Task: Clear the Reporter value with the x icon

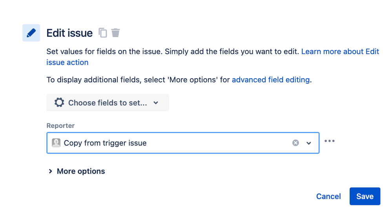Action: pyautogui.click(x=295, y=143)
